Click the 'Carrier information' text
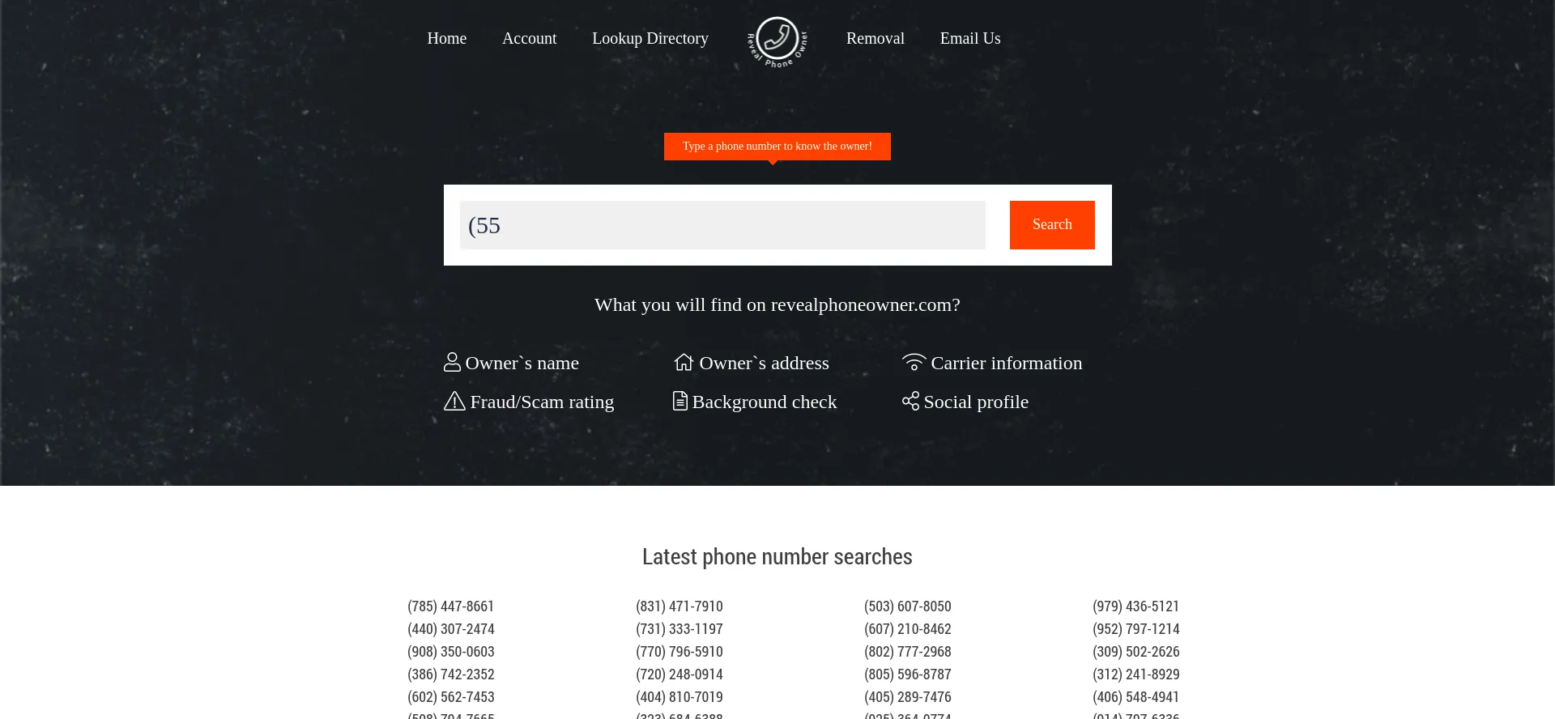The height and width of the screenshot is (719, 1555). click(x=1007, y=363)
